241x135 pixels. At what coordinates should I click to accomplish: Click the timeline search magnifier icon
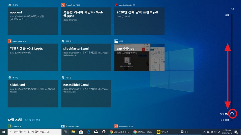(x=232, y=9)
